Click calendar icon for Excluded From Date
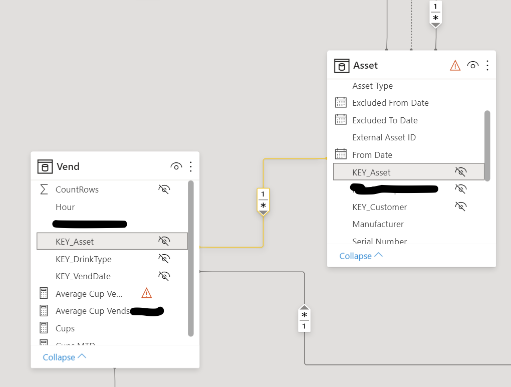The height and width of the screenshot is (387, 511). coord(341,102)
